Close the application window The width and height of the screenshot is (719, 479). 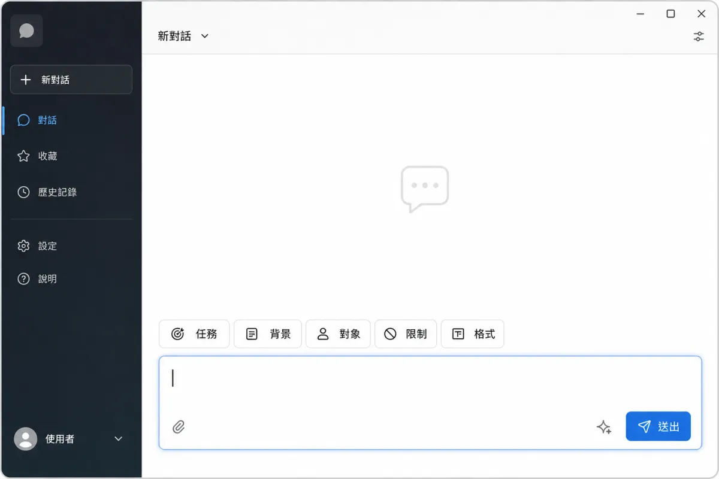[702, 14]
